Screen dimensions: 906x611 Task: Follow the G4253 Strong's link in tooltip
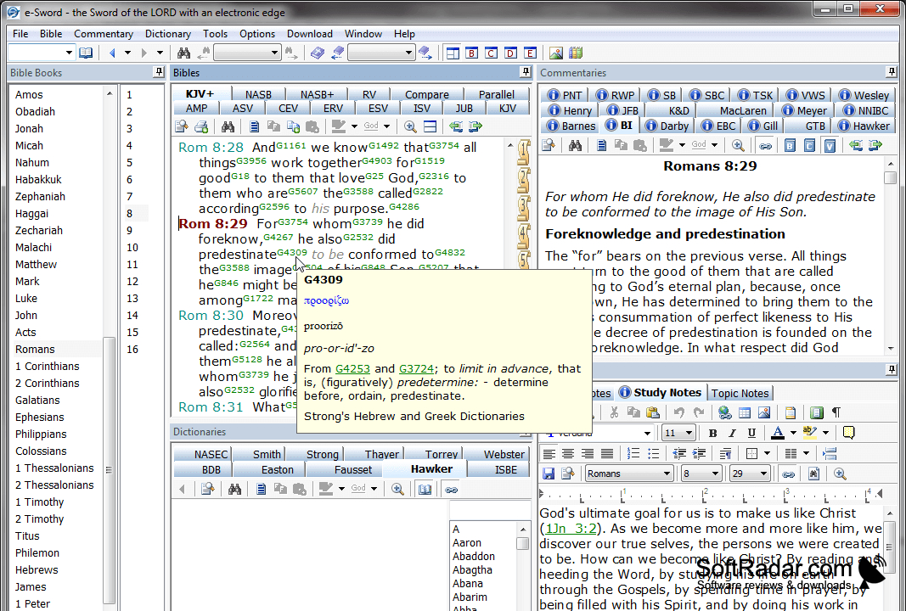[352, 368]
